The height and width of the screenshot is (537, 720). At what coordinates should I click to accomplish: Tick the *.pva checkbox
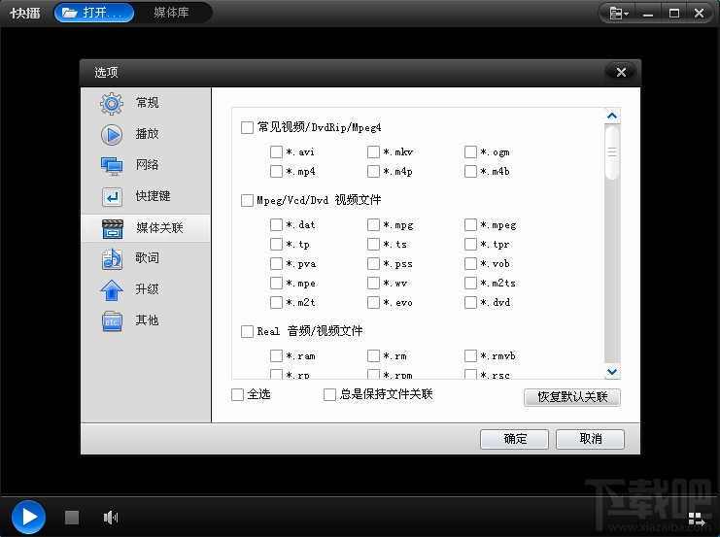coord(276,263)
